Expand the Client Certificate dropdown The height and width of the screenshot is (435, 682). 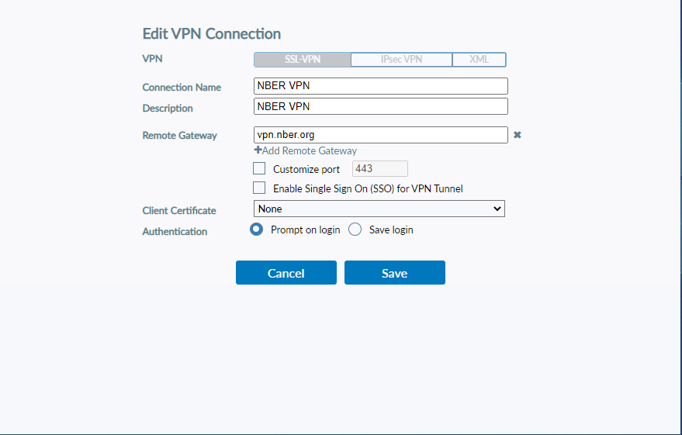coord(379,209)
